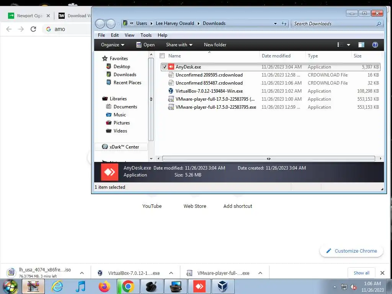This screenshot has width=392, height=294.
Task: Click New folder
Action: pos(215,45)
